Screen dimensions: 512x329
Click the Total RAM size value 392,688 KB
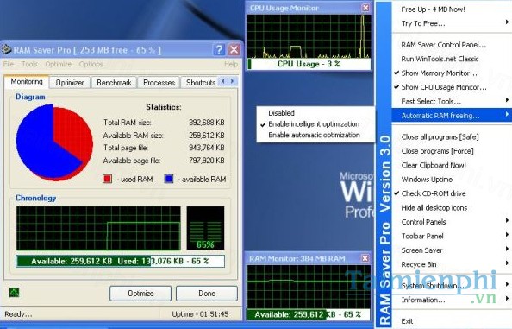coord(206,123)
